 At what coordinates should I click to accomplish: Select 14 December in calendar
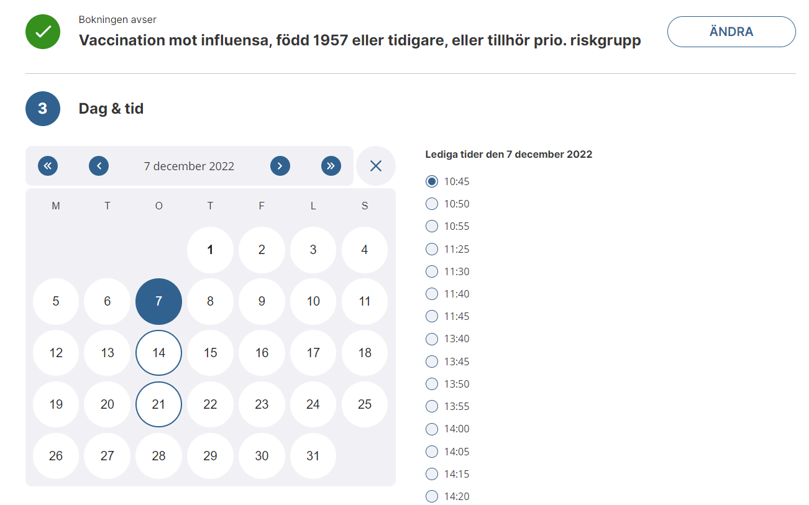(158, 353)
